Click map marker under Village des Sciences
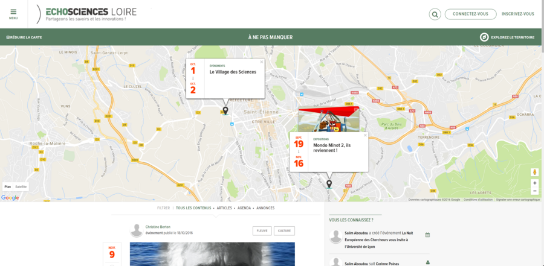 [225, 110]
